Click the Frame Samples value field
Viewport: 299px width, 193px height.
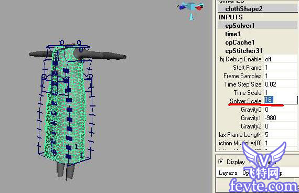pos(280,76)
